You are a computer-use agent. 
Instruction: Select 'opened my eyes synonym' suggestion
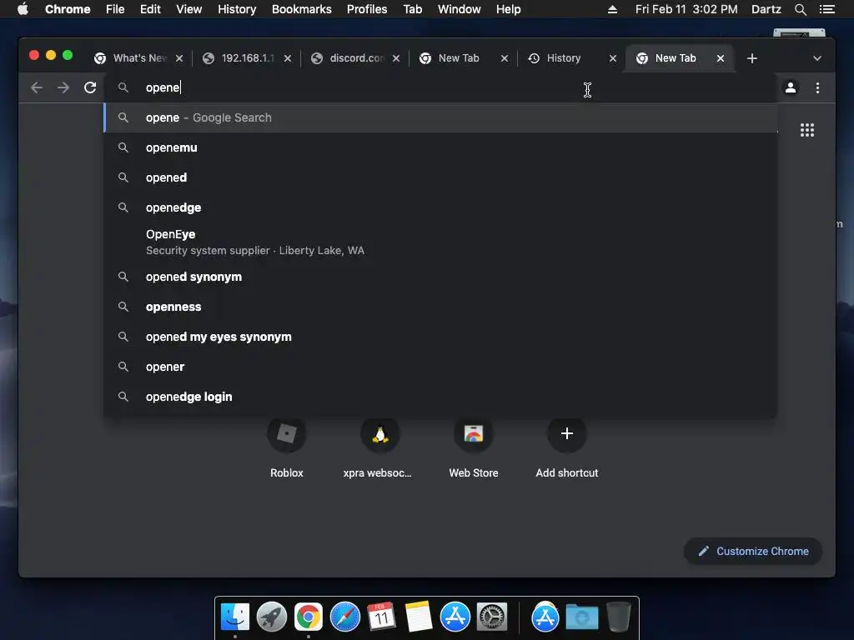tap(440, 337)
